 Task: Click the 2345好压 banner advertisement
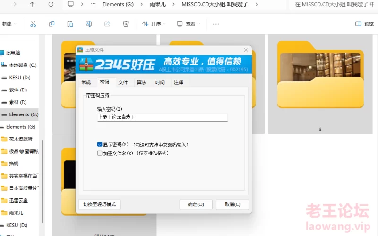163,64
